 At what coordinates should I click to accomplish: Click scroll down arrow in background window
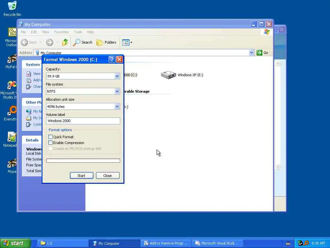[278, 167]
